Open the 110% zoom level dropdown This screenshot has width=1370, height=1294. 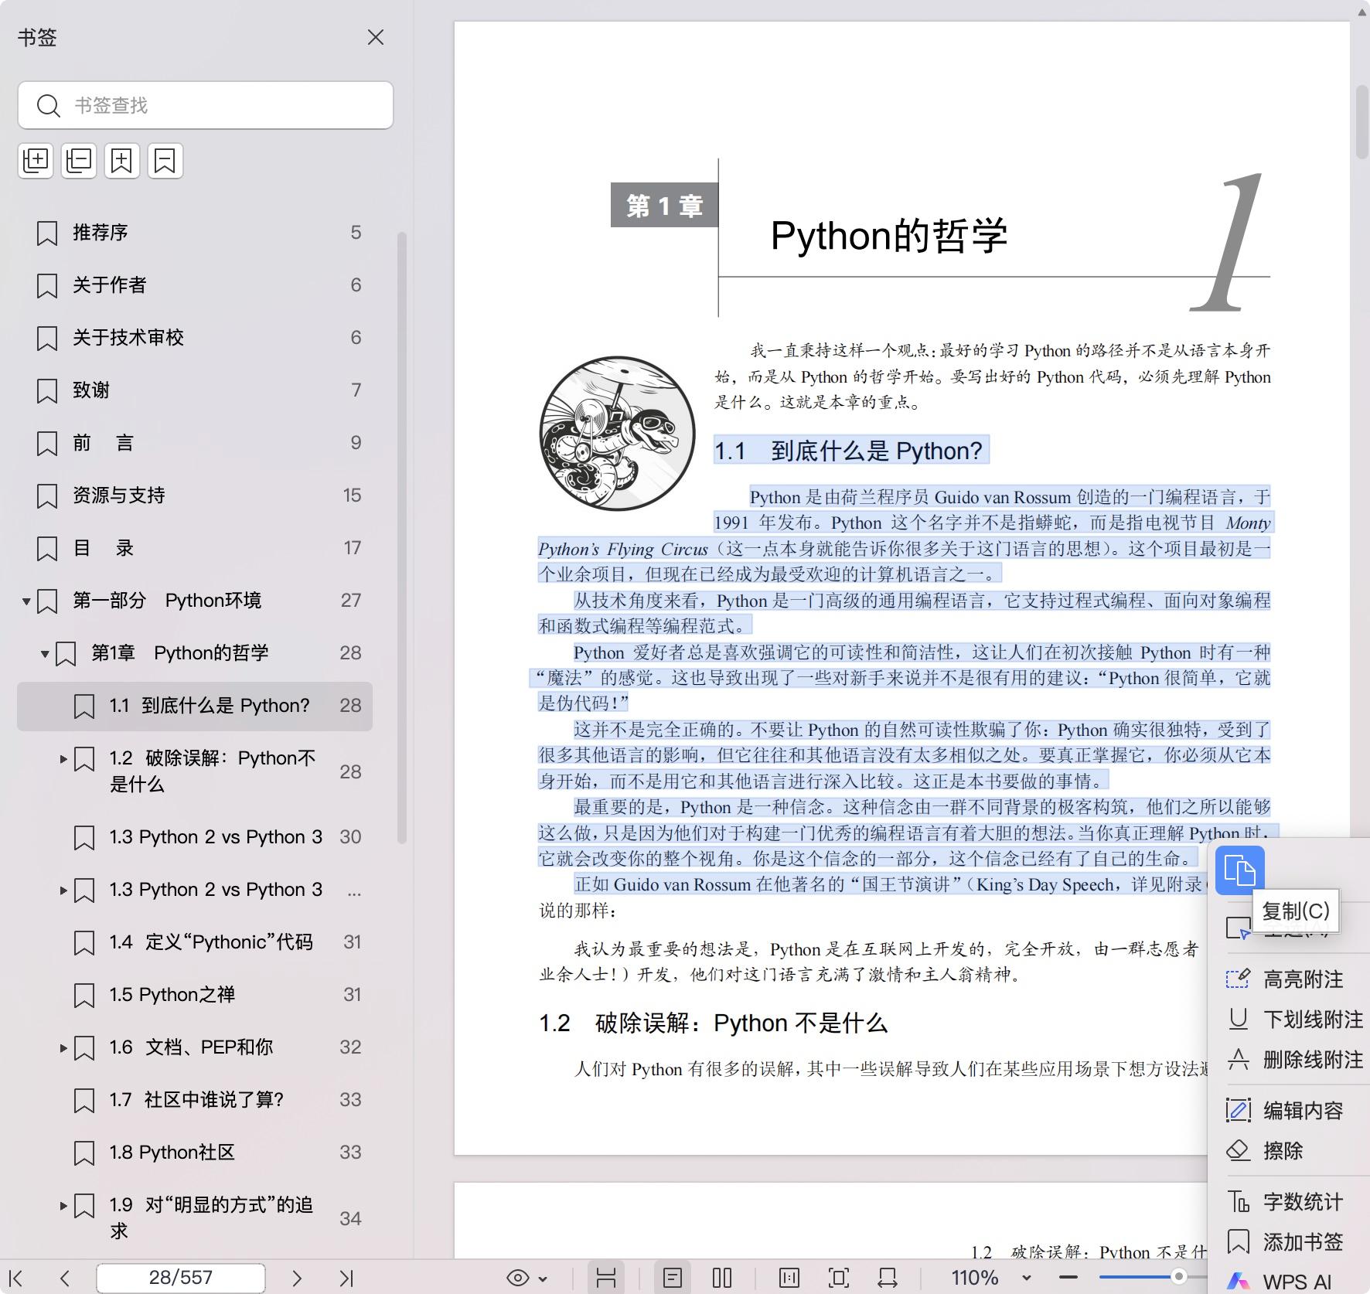[x=1026, y=1278]
